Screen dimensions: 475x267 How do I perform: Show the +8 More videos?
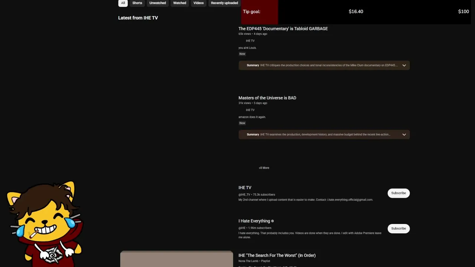[264, 168]
